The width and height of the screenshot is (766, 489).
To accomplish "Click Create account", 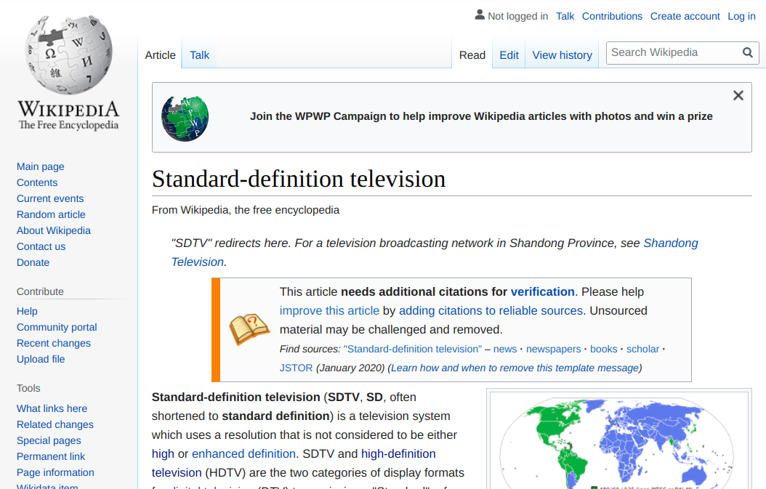I will 685,16.
